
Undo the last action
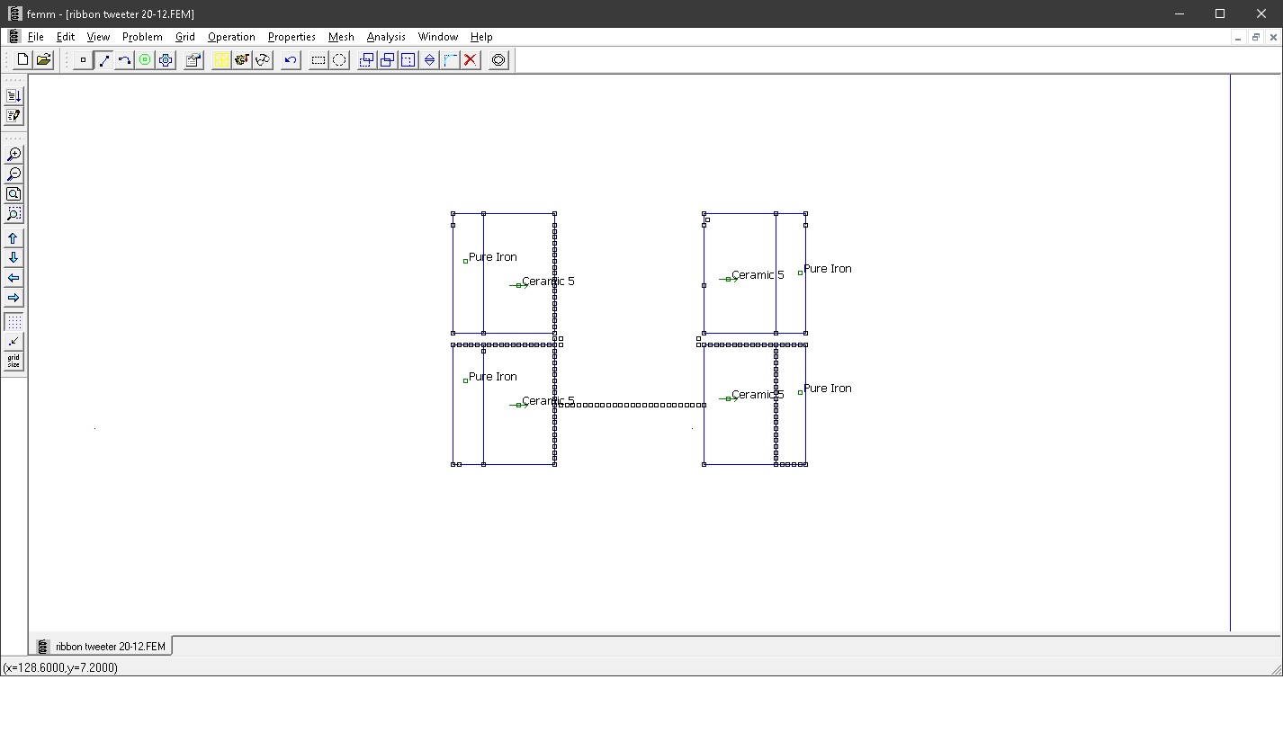[291, 60]
